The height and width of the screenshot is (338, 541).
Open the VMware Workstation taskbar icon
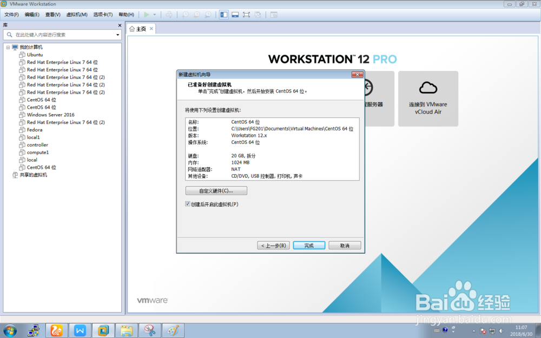point(103,331)
